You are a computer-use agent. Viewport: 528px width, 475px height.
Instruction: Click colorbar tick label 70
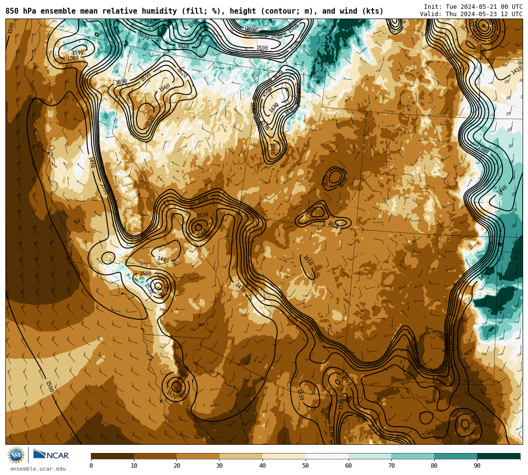coord(391,466)
